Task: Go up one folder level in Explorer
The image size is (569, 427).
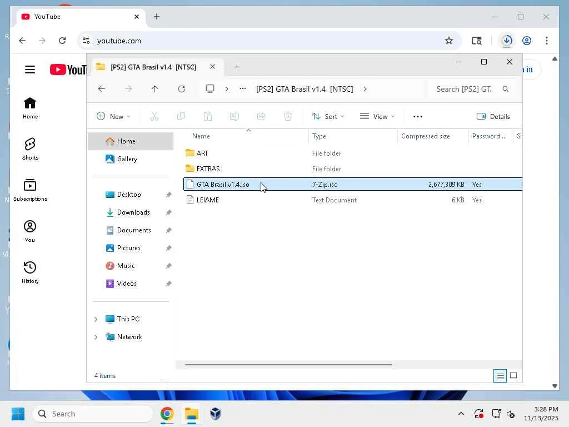Action: (155, 89)
